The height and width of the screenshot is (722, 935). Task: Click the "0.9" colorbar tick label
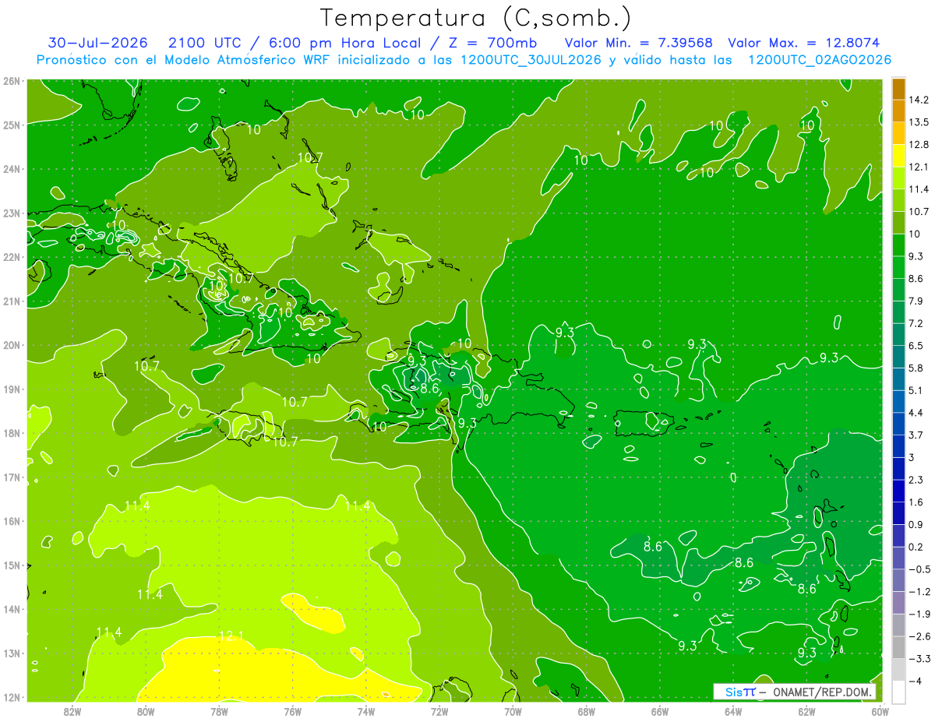[x=916, y=524]
